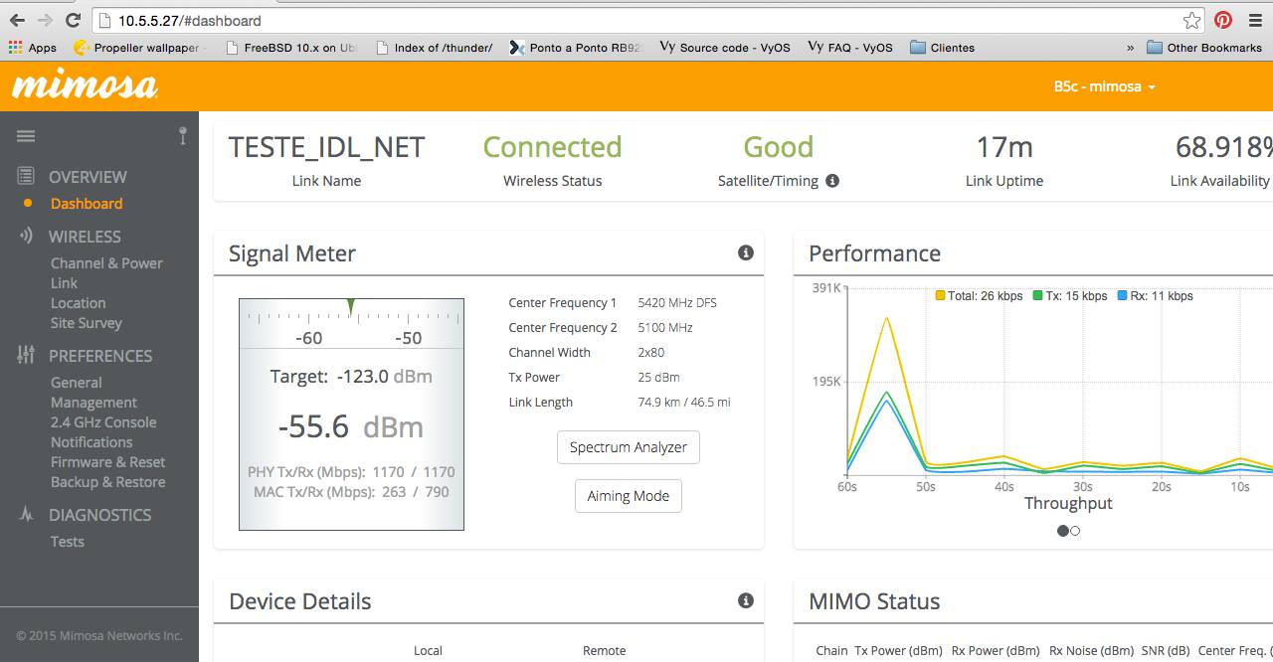Open Propeller wallpaper bookmark
Viewport: 1273px width, 662px height.
point(139,47)
